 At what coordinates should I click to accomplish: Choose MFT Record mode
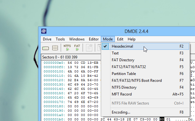(x=145, y=94)
